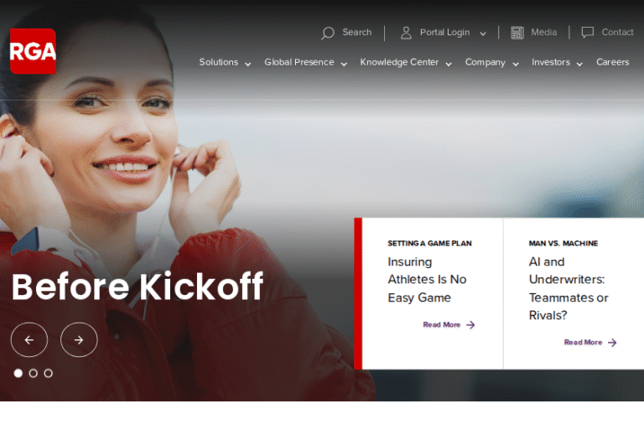Click the search magnifier icon
Viewport: 644px width, 429px height.
328,33
